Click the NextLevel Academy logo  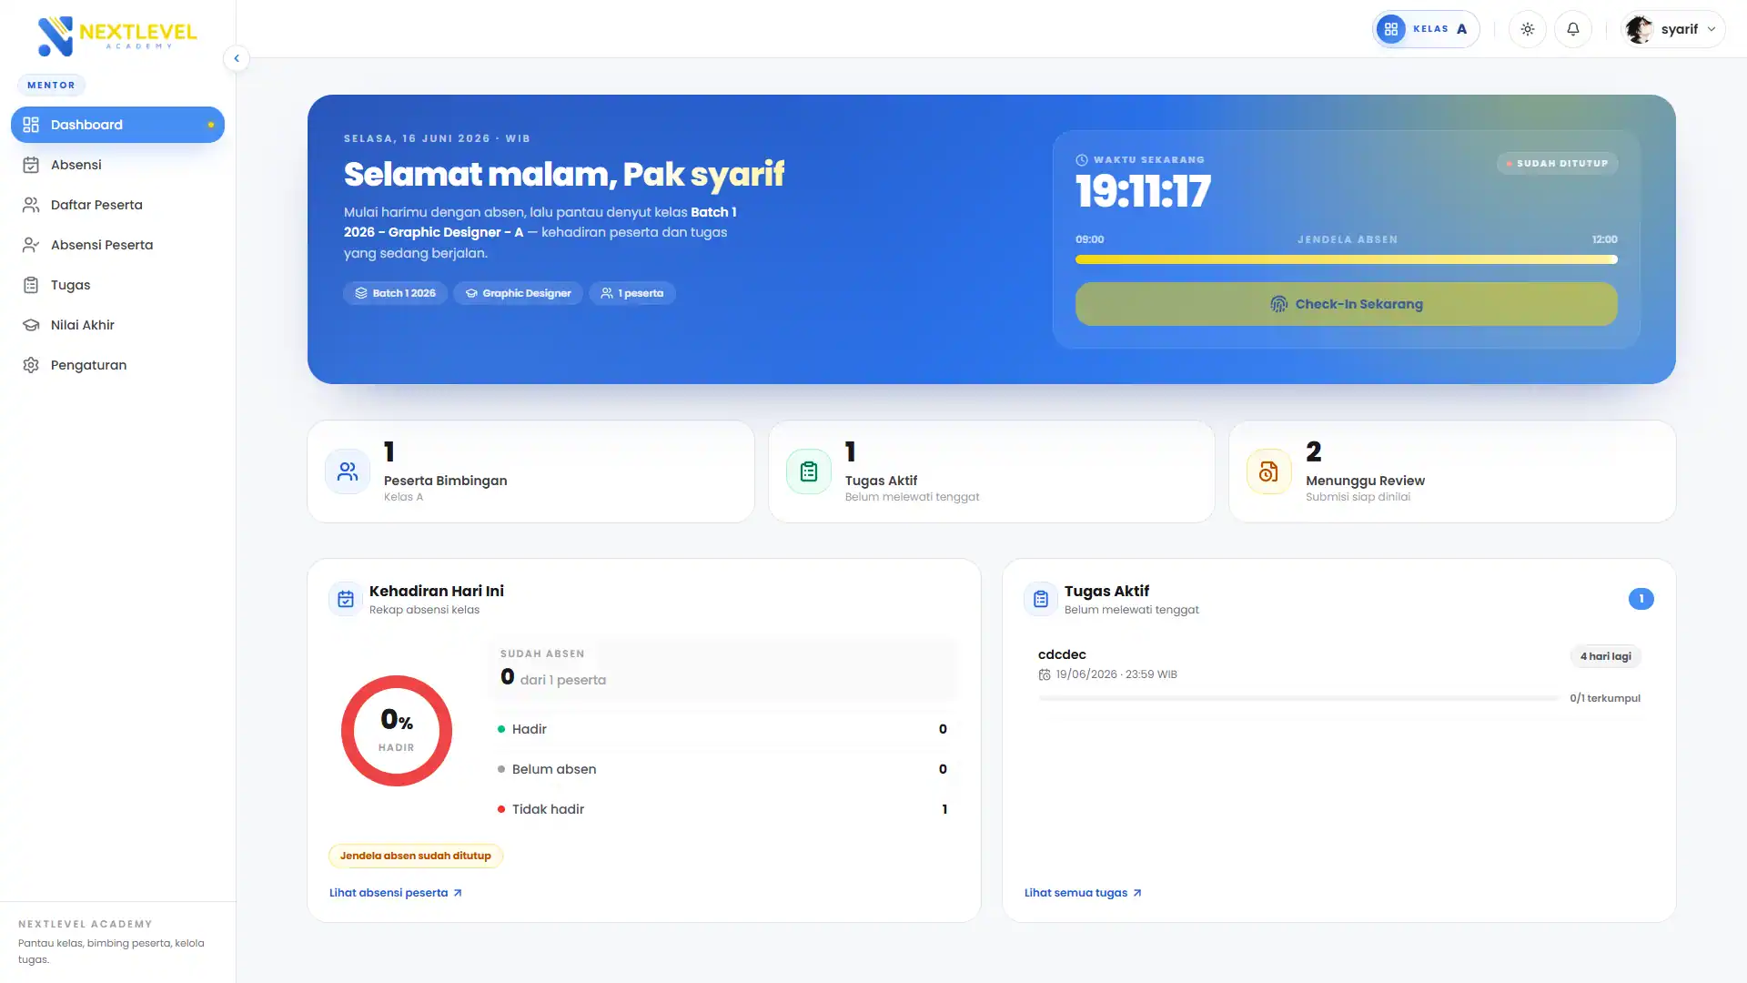click(117, 35)
